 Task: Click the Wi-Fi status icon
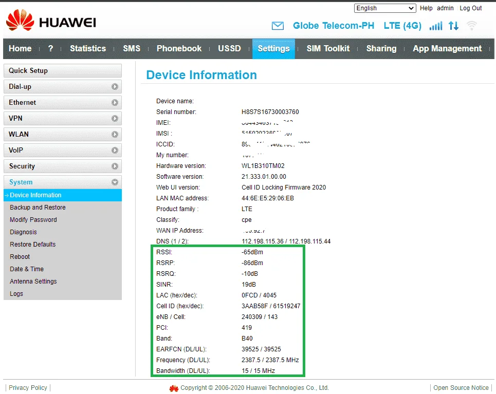pyautogui.click(x=472, y=26)
